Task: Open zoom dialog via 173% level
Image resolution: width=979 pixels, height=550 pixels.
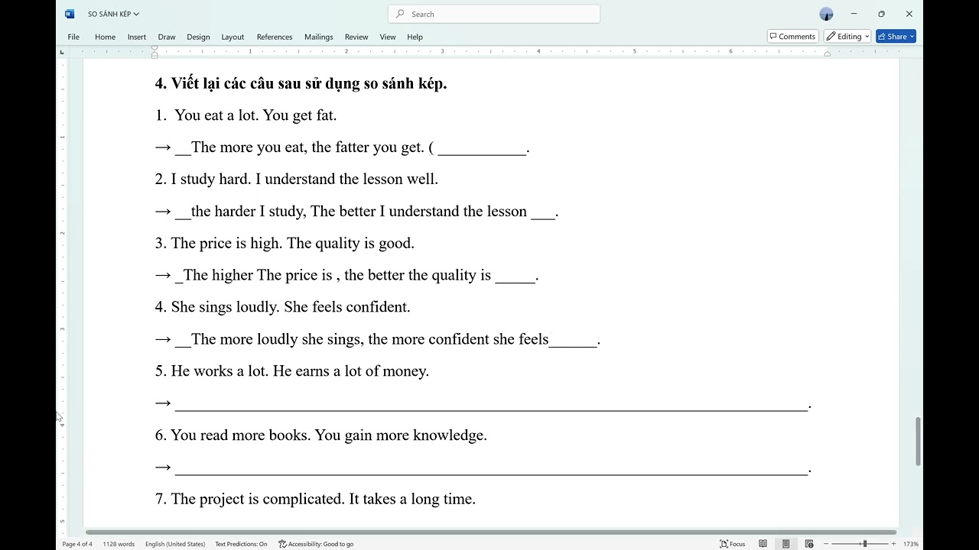Action: coord(911,544)
